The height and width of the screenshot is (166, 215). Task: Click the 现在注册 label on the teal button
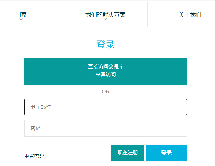pos(128,153)
